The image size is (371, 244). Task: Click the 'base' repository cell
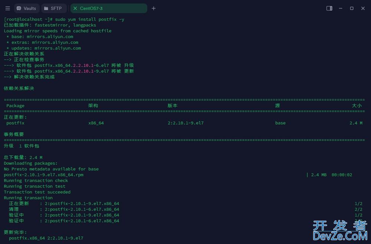[280, 123]
